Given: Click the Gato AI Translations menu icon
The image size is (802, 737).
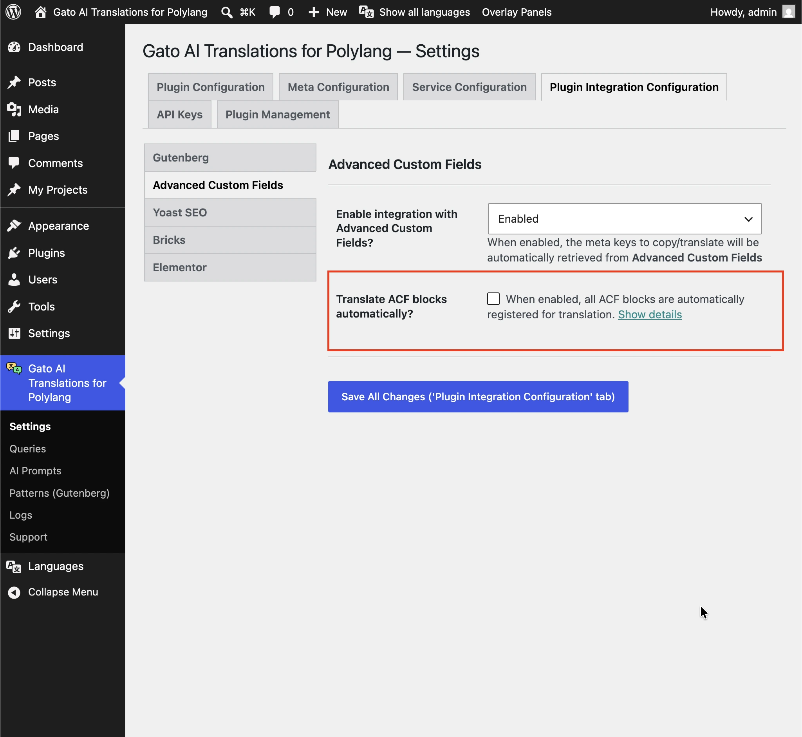Looking at the screenshot, I should point(14,368).
